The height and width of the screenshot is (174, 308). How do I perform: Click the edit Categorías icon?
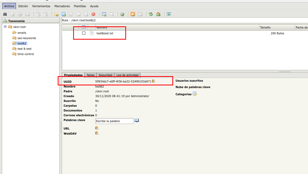(x=194, y=94)
